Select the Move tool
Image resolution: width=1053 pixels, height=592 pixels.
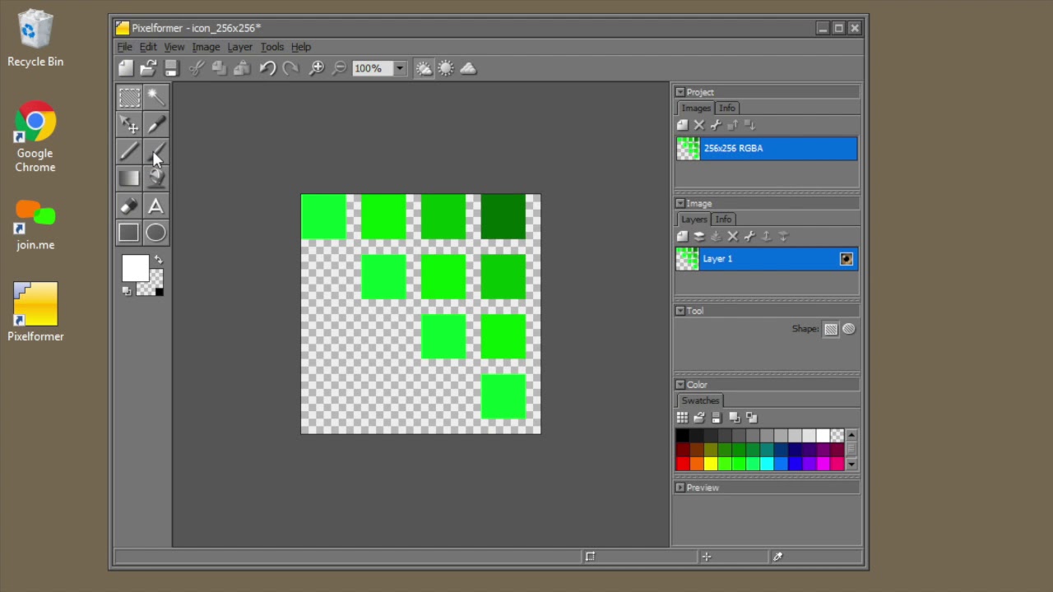(129, 124)
